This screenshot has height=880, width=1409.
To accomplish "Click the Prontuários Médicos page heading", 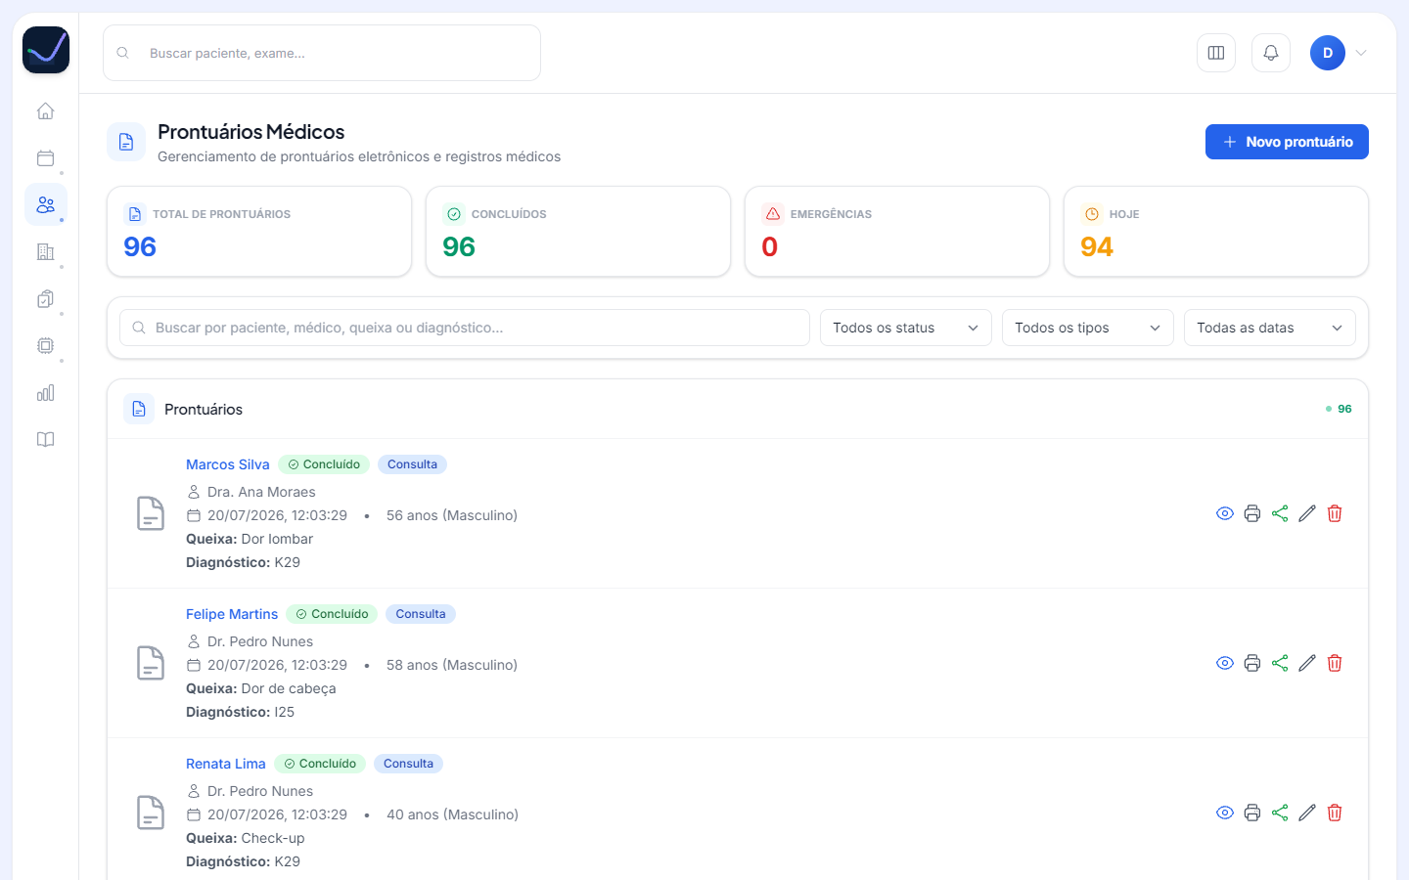I will [251, 132].
